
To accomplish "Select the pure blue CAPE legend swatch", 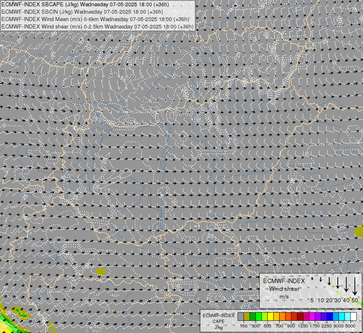I will (x=330, y=317).
